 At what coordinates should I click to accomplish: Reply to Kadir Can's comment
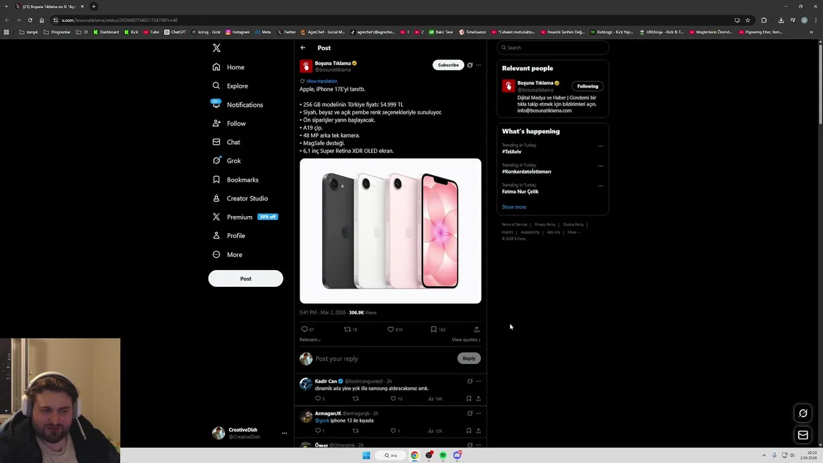pos(320,399)
